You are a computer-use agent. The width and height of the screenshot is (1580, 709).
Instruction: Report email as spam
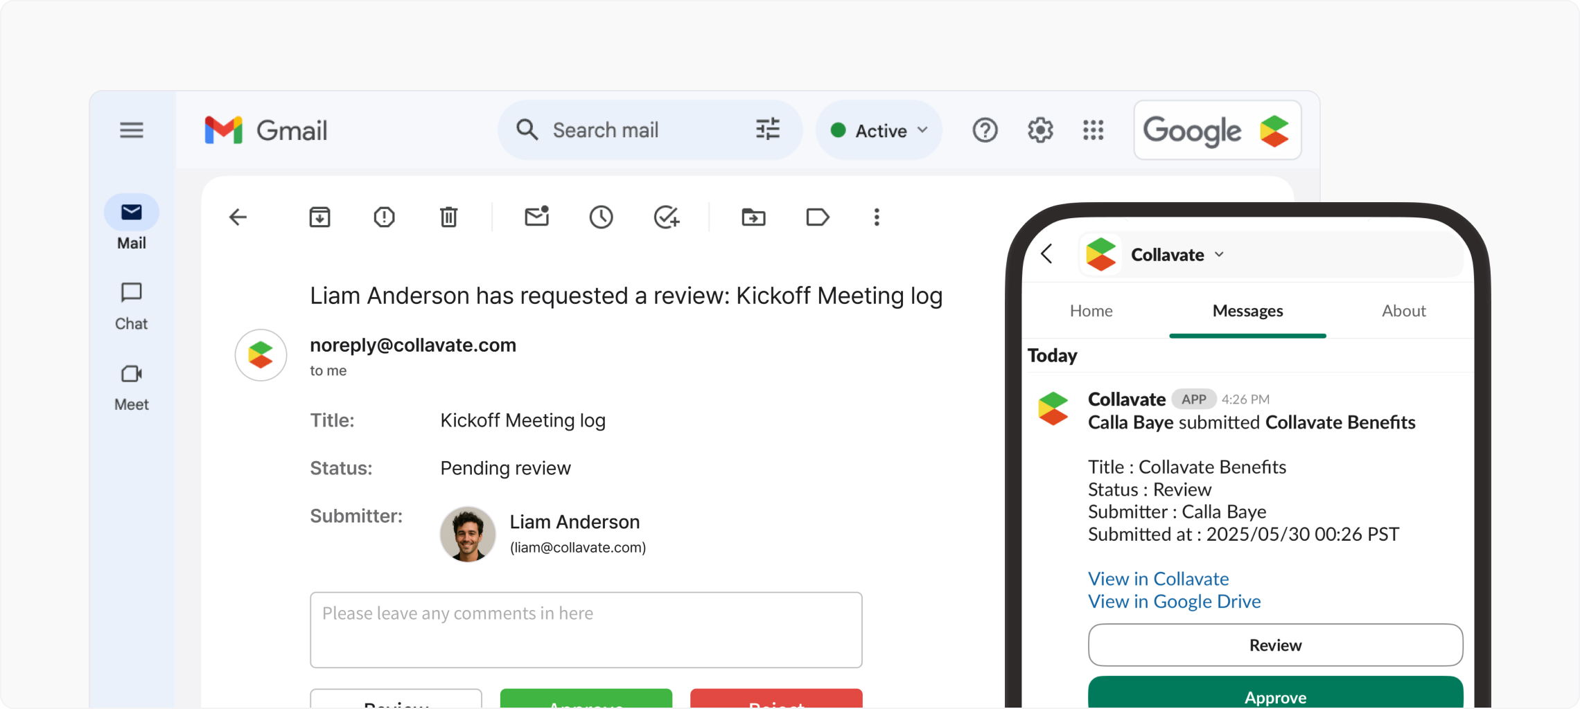click(x=384, y=217)
